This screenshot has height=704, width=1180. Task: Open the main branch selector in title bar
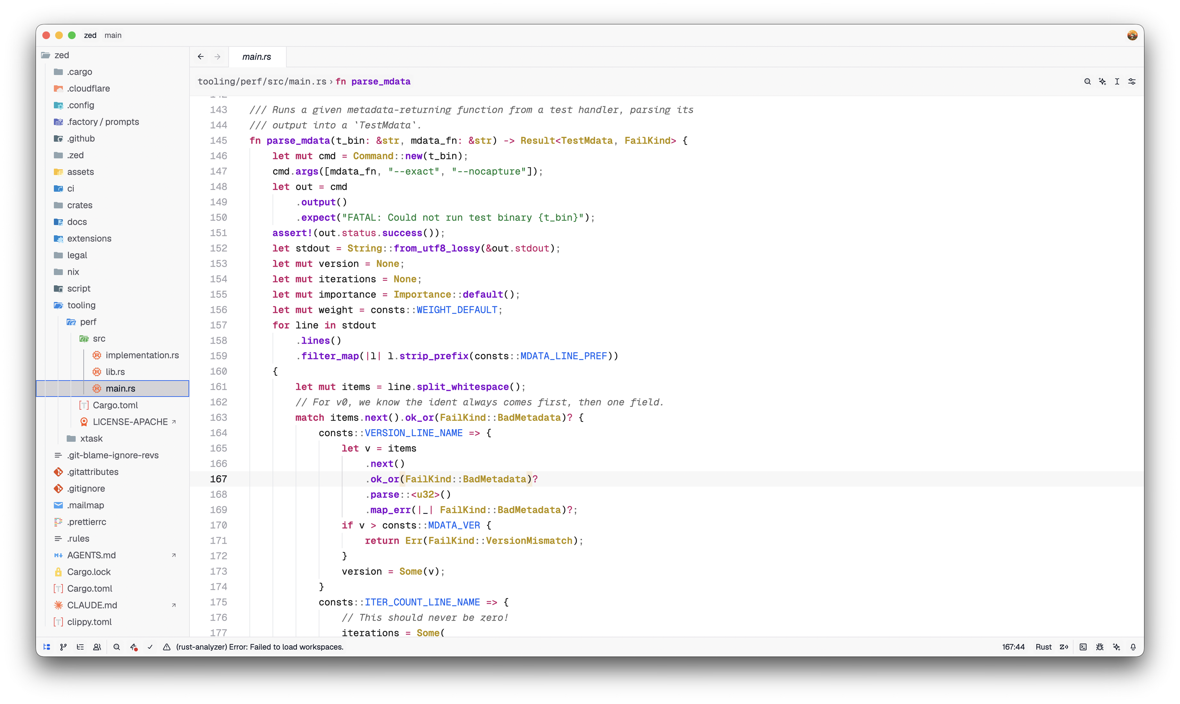[x=113, y=35]
